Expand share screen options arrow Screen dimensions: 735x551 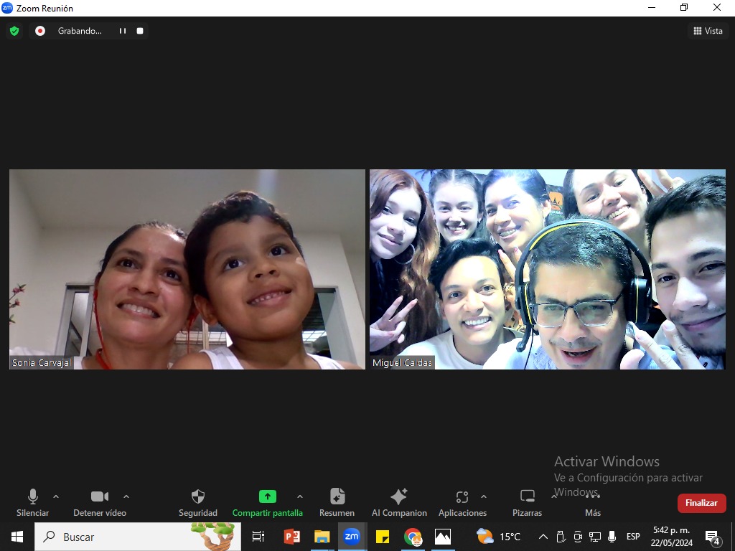click(300, 496)
